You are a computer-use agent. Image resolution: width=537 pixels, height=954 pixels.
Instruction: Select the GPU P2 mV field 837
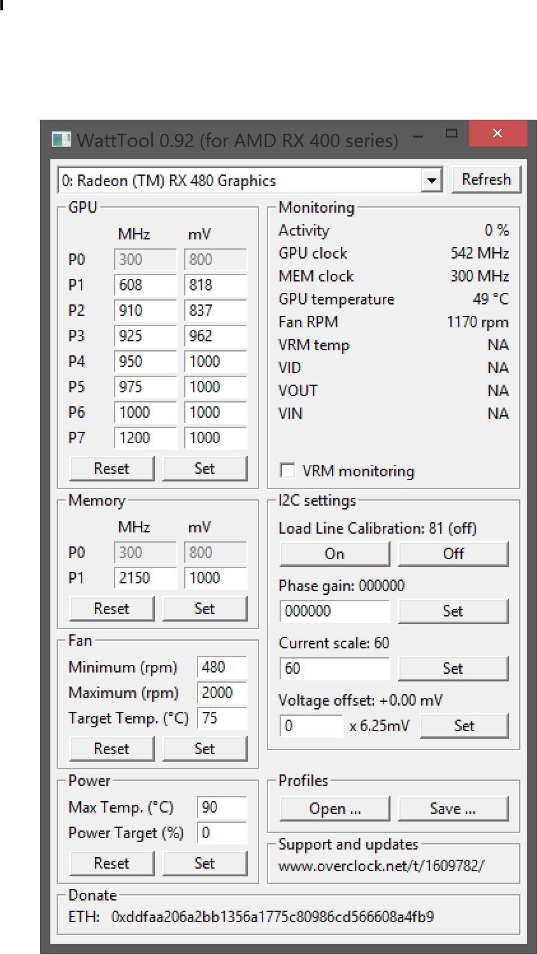215,310
